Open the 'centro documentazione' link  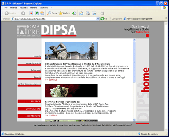coord(29,84)
